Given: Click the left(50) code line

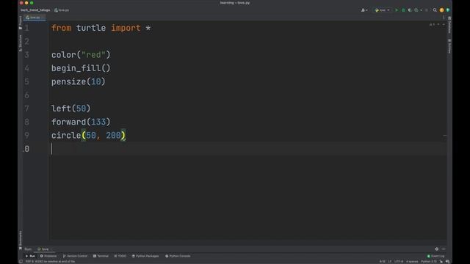Looking at the screenshot, I should click(70, 109).
